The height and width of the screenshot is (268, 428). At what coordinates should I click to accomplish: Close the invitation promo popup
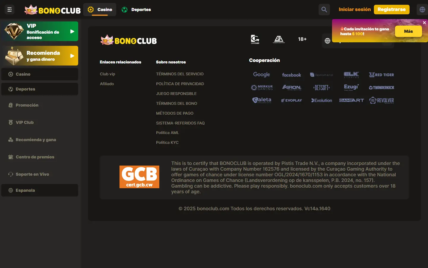tap(424, 23)
